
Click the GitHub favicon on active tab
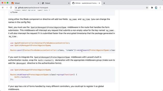73,3
